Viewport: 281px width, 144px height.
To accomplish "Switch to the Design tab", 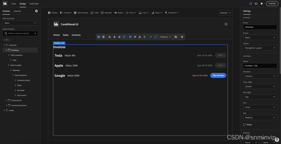I will click(x=23, y=4).
